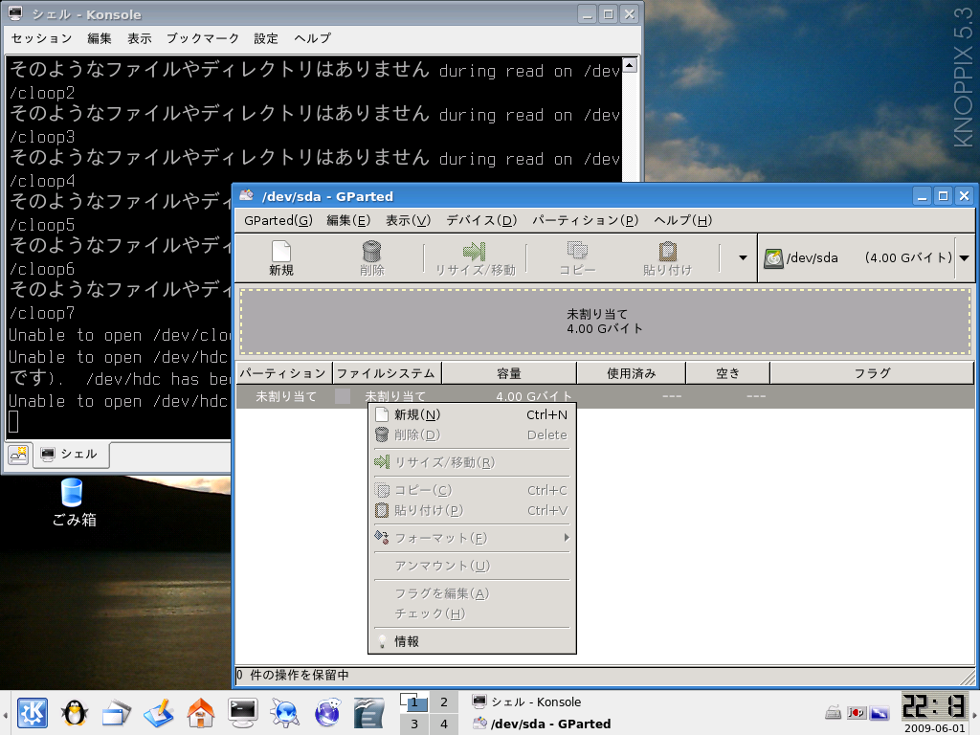Open the GParted(G) menu

(x=278, y=220)
